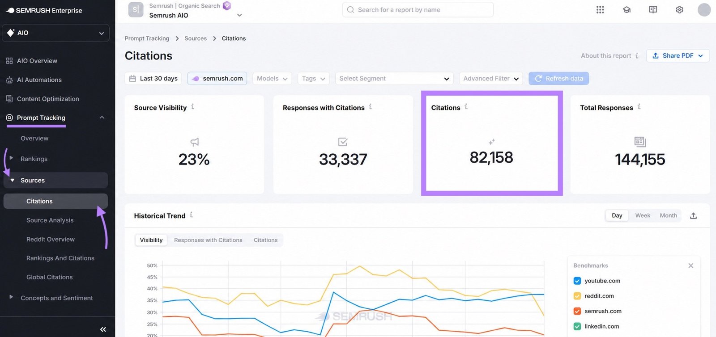Uncheck the reddit.com benchmark
This screenshot has width=716, height=337.
click(x=577, y=296)
